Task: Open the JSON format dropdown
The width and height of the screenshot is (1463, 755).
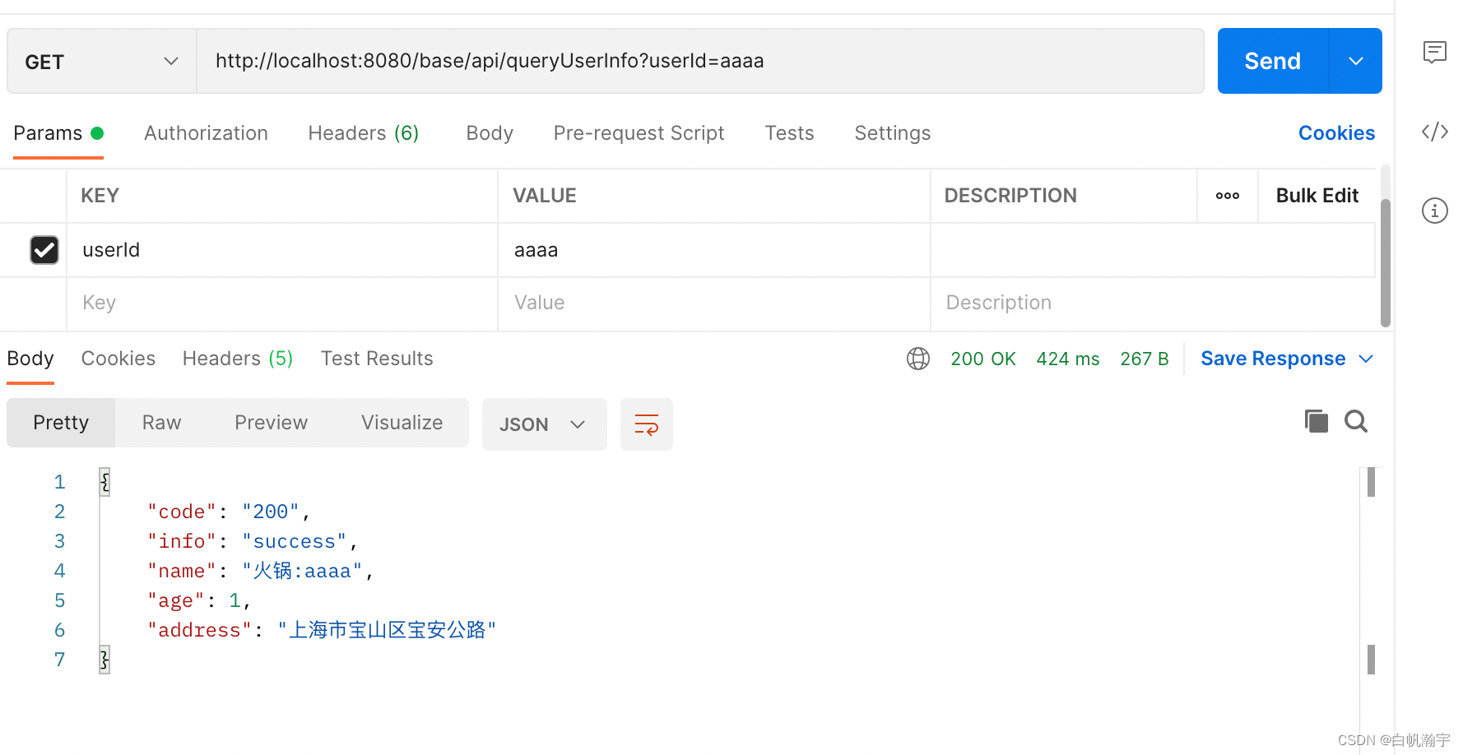Action: click(x=544, y=424)
